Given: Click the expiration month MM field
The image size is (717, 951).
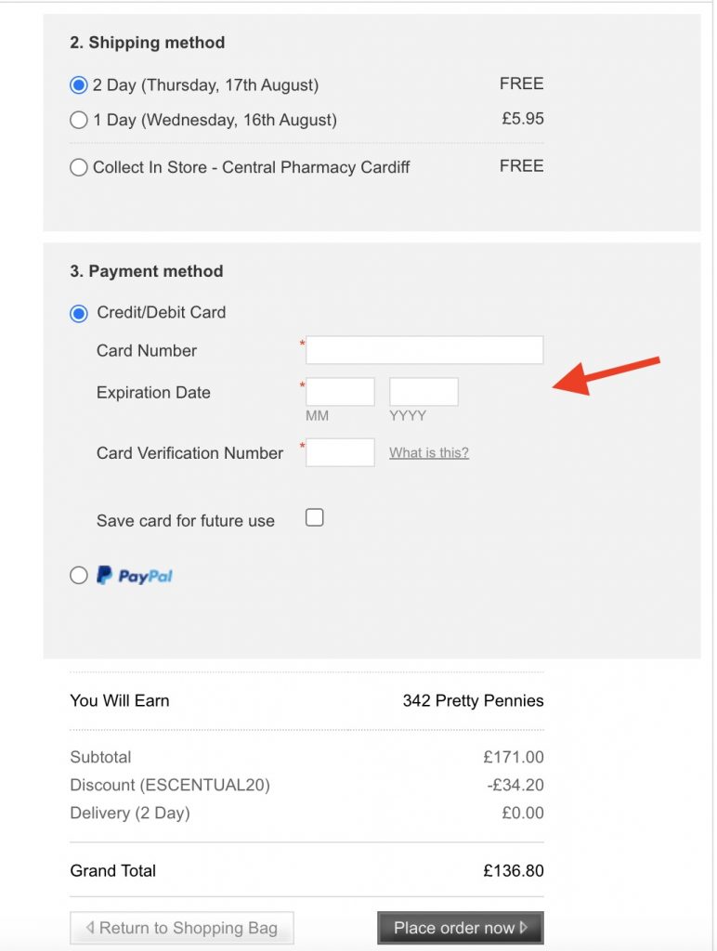Looking at the screenshot, I should [340, 392].
